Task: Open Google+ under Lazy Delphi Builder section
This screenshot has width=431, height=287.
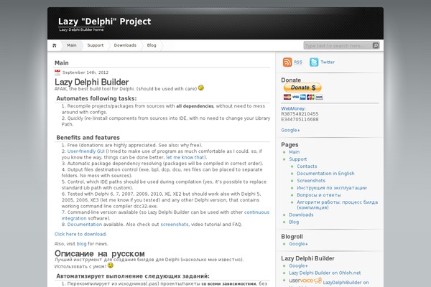Action: pos(298,266)
